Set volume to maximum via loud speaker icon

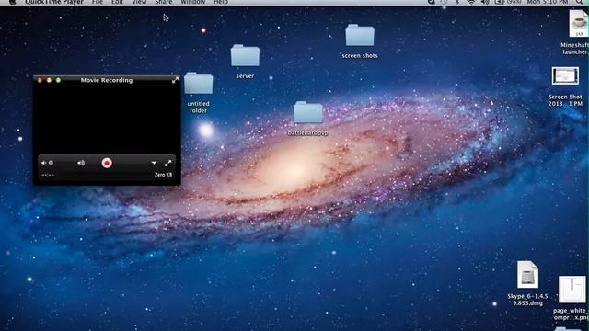(x=81, y=163)
